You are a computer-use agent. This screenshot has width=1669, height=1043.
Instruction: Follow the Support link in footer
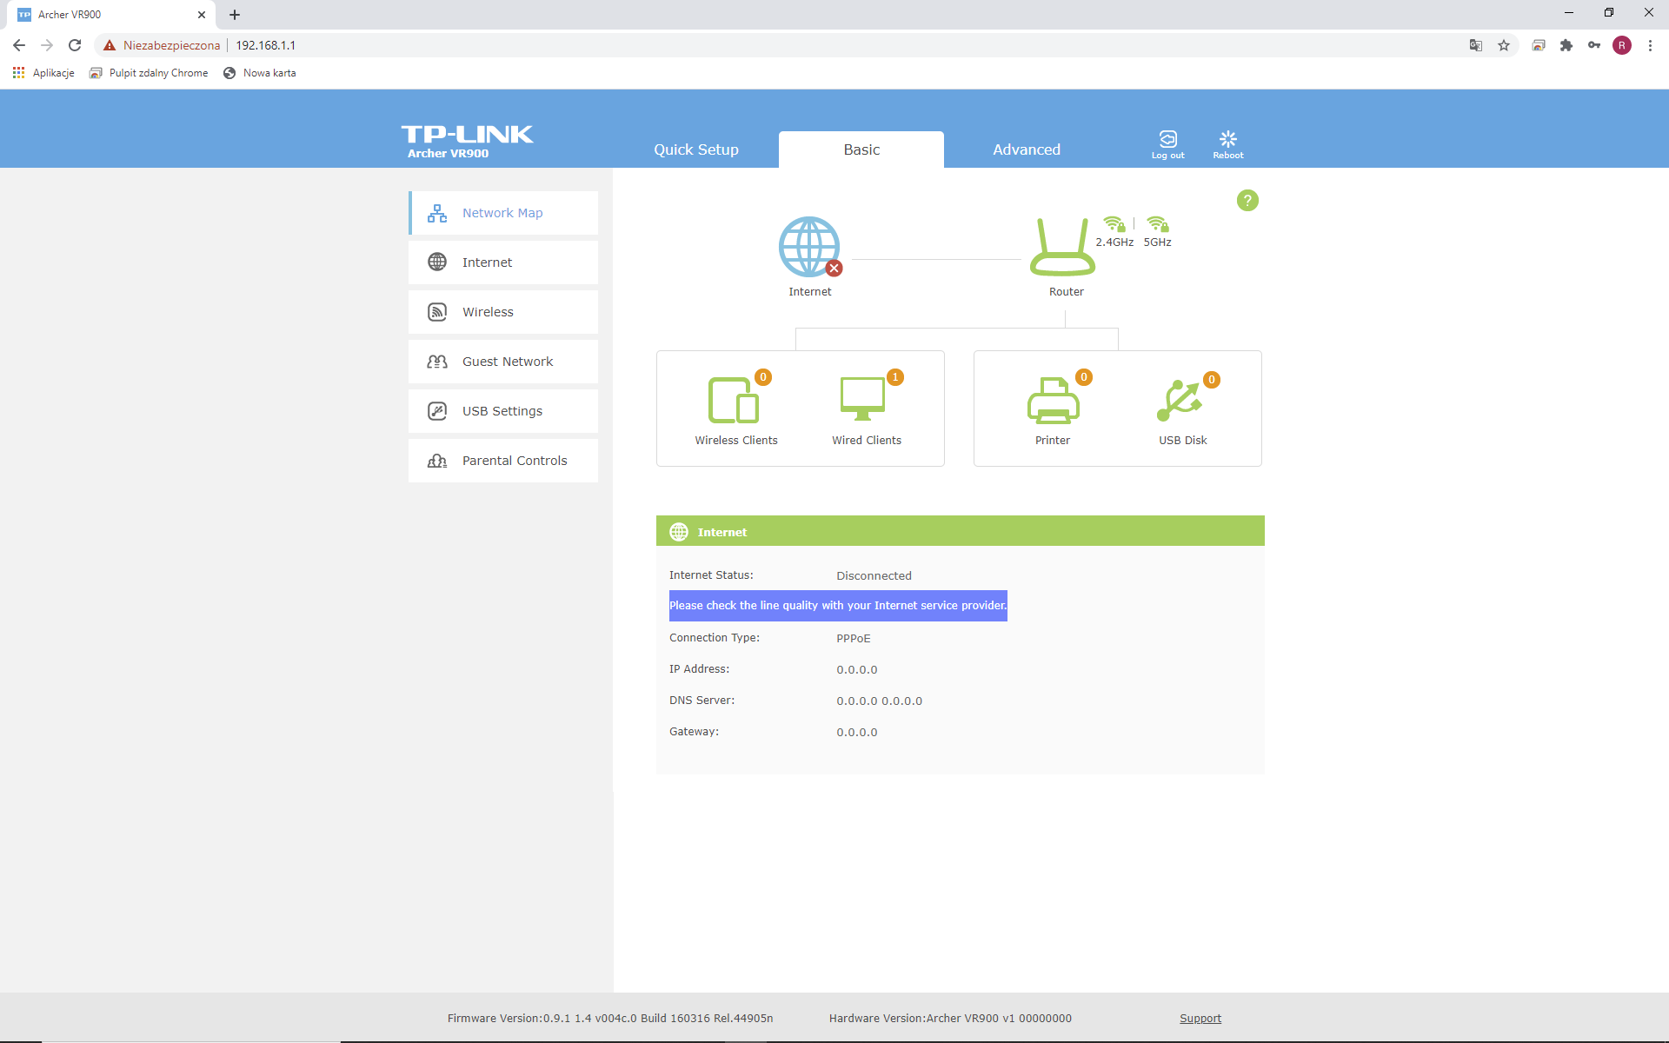pyautogui.click(x=1200, y=1018)
